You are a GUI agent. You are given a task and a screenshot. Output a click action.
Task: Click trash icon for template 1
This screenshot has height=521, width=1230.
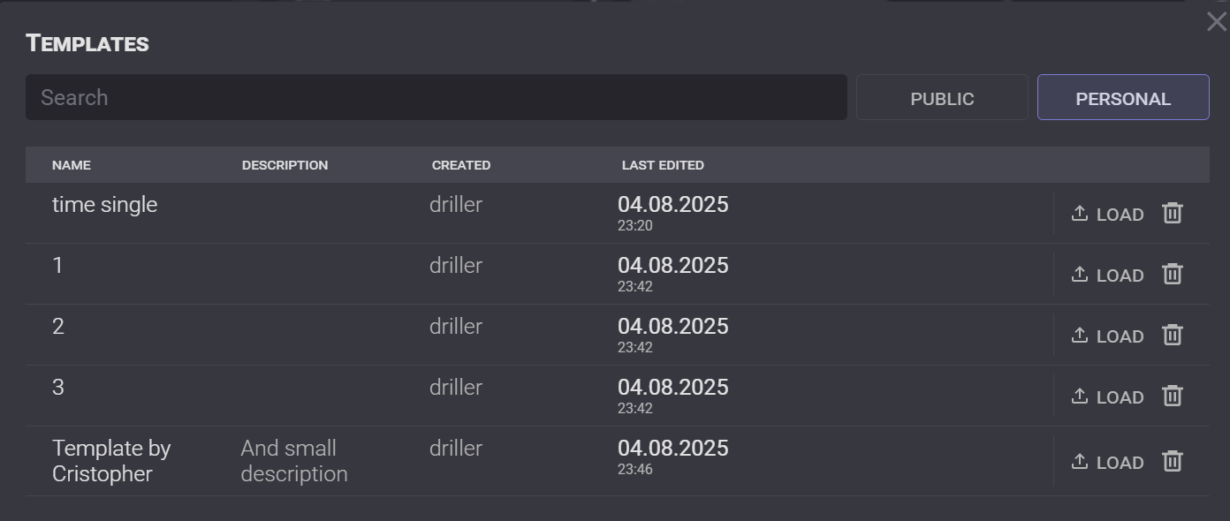tap(1172, 274)
